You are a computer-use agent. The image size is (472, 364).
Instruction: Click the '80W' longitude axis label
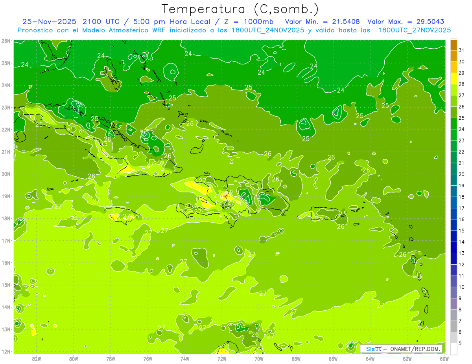tap(74, 359)
